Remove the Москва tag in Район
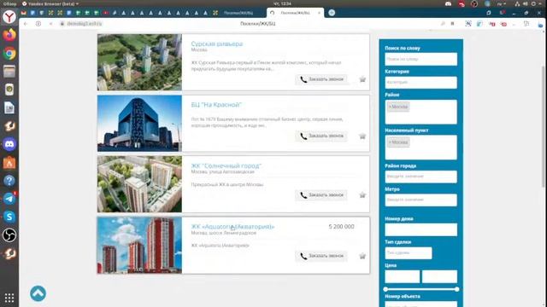The height and width of the screenshot is (307, 547). pos(390,107)
